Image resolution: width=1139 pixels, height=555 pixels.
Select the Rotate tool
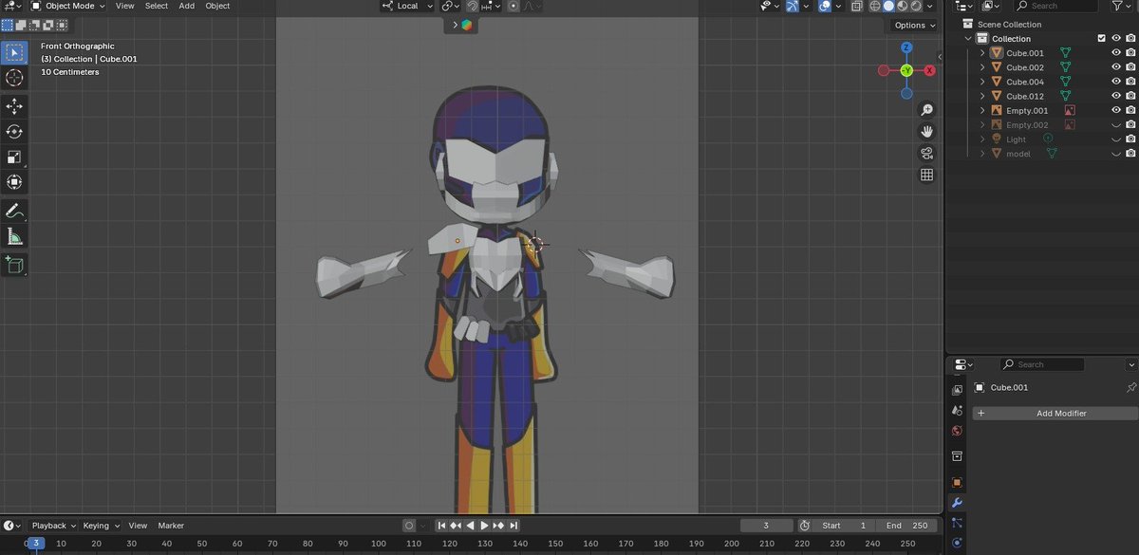(x=14, y=132)
